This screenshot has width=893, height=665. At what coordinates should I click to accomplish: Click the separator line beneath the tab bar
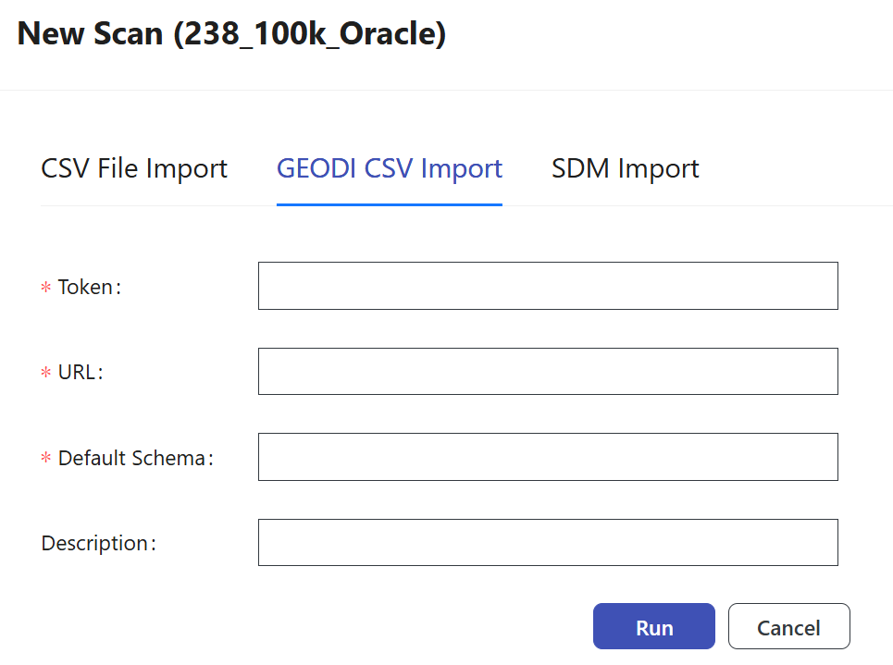pos(694,205)
